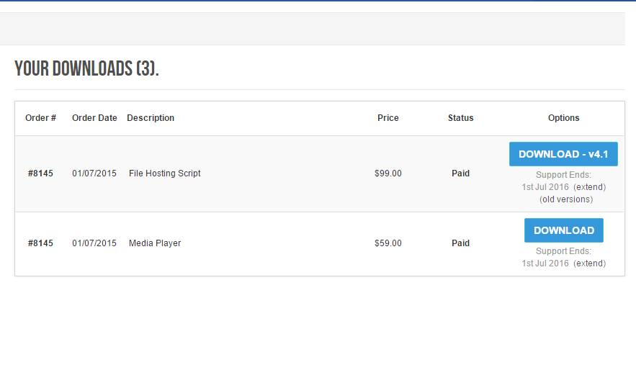Click the Your Downloads (3) heading
This screenshot has width=636, height=388.
point(87,68)
